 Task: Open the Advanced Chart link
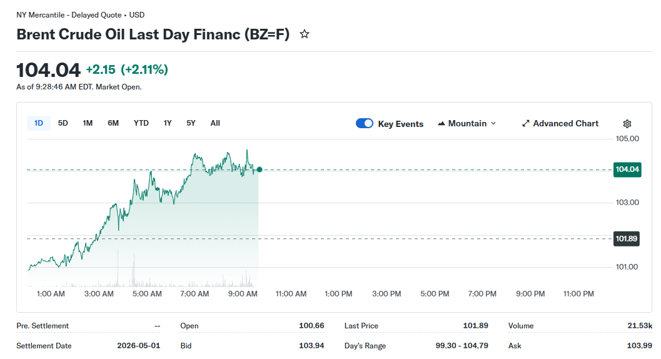click(565, 124)
